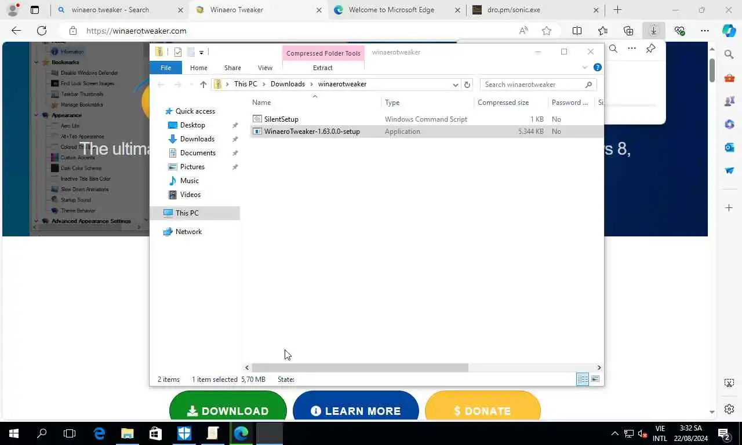Go up one folder level arrow

coord(203,84)
